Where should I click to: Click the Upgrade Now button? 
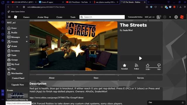point(18,85)
